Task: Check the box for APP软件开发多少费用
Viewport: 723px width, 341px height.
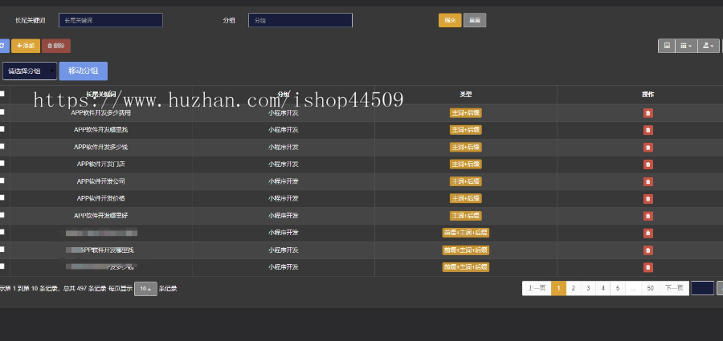Action: pos(2,112)
